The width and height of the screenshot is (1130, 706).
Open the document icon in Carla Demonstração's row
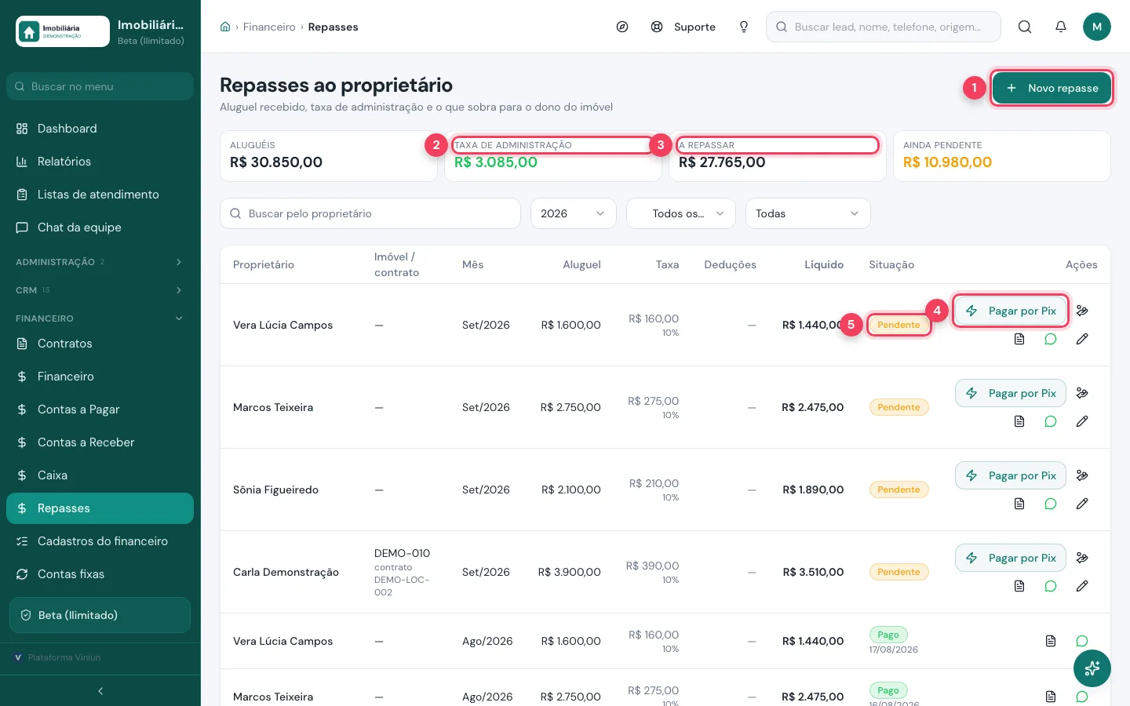click(x=1019, y=586)
